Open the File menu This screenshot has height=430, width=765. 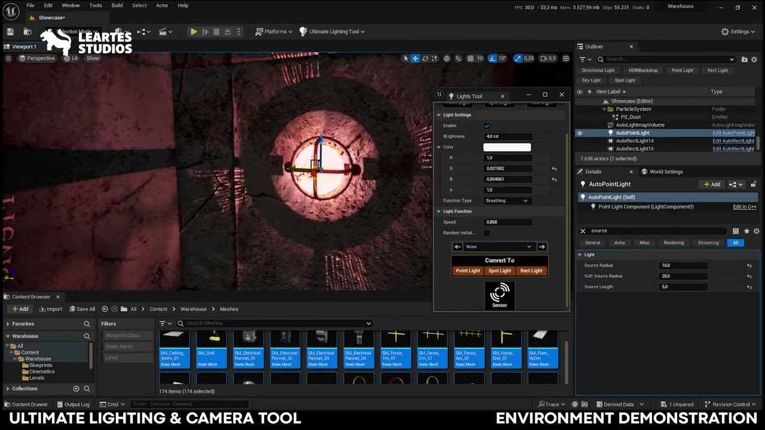(30, 5)
